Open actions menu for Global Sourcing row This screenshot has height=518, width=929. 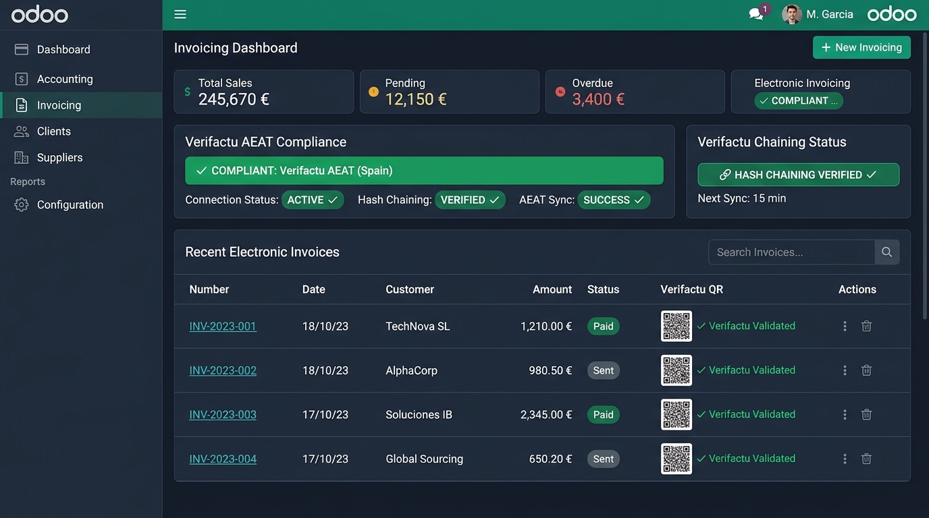[845, 459]
